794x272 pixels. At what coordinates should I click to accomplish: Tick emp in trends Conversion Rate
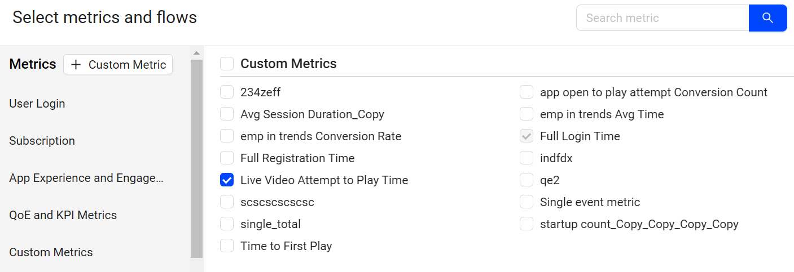click(227, 136)
